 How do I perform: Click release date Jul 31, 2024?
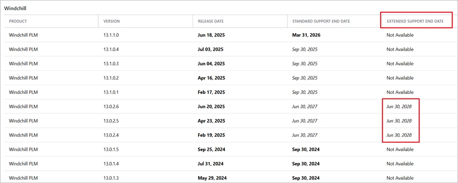[211, 164]
